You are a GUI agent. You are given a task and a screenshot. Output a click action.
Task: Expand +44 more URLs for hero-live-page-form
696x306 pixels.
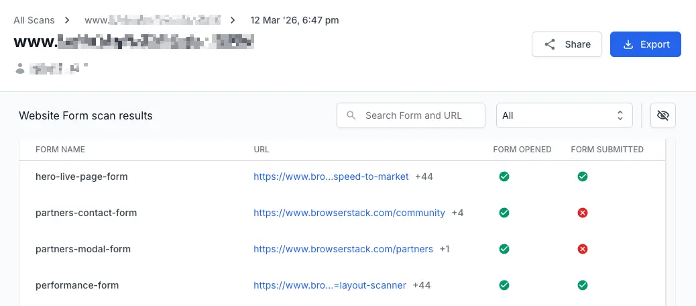[x=424, y=176]
